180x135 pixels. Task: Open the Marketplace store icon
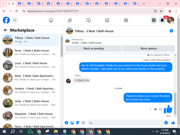pos(107,20)
